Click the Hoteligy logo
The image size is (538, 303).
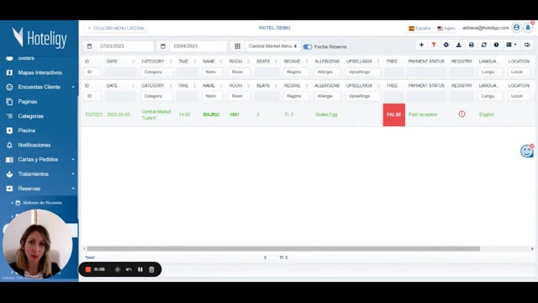[40, 37]
